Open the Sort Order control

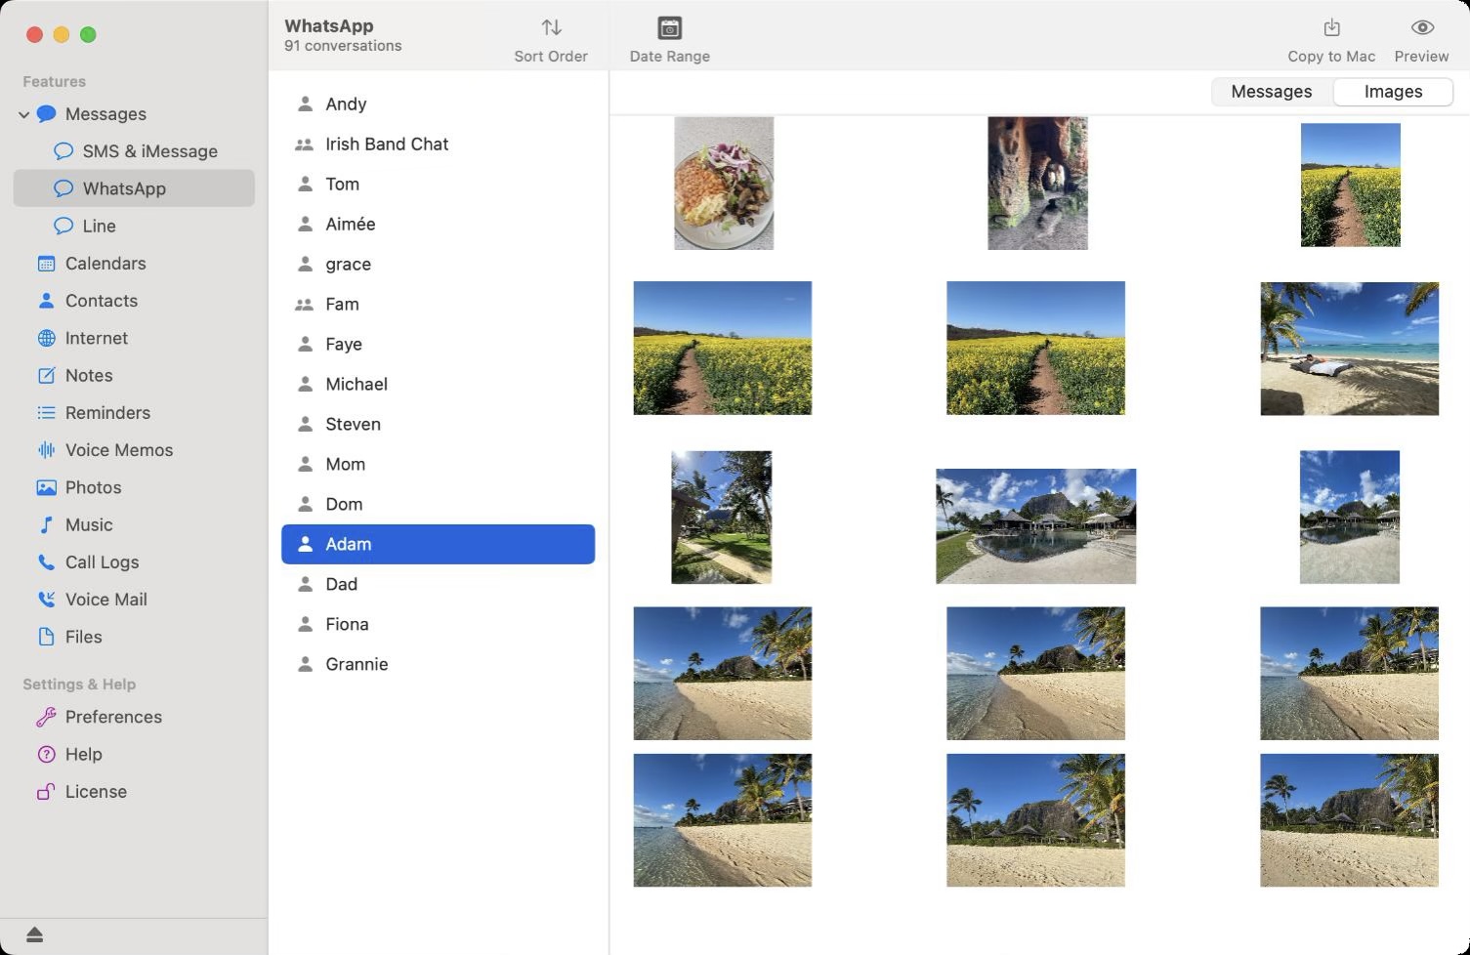click(550, 37)
